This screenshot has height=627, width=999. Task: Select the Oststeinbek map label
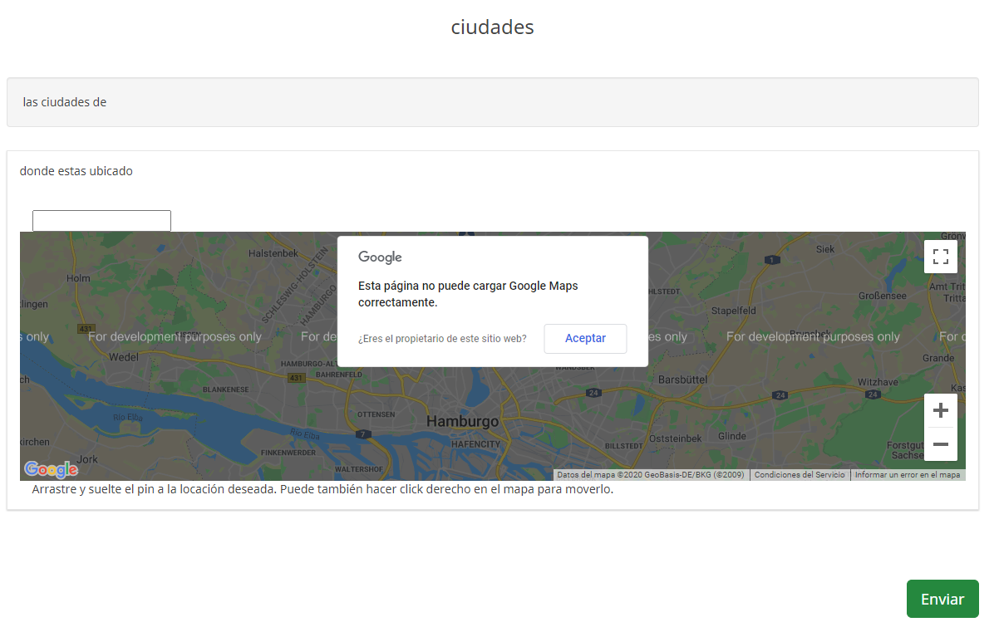(x=675, y=438)
